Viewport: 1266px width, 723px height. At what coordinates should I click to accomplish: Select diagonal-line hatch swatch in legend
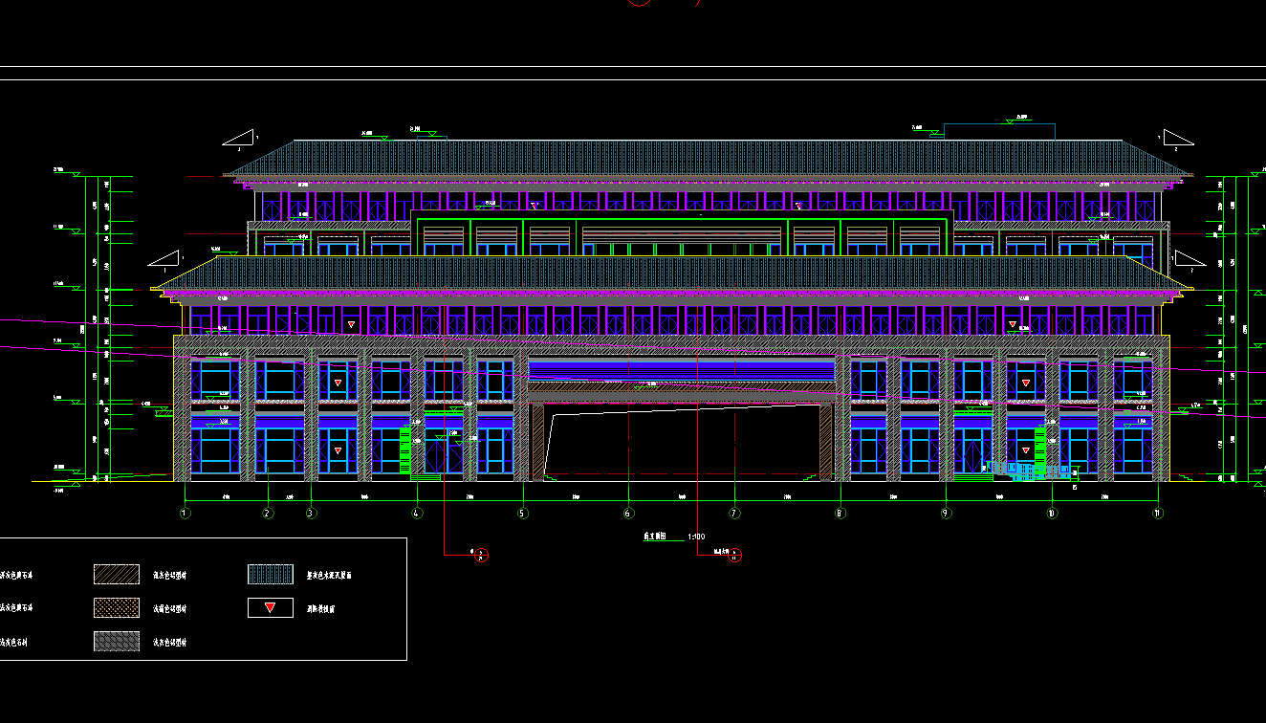(116, 574)
